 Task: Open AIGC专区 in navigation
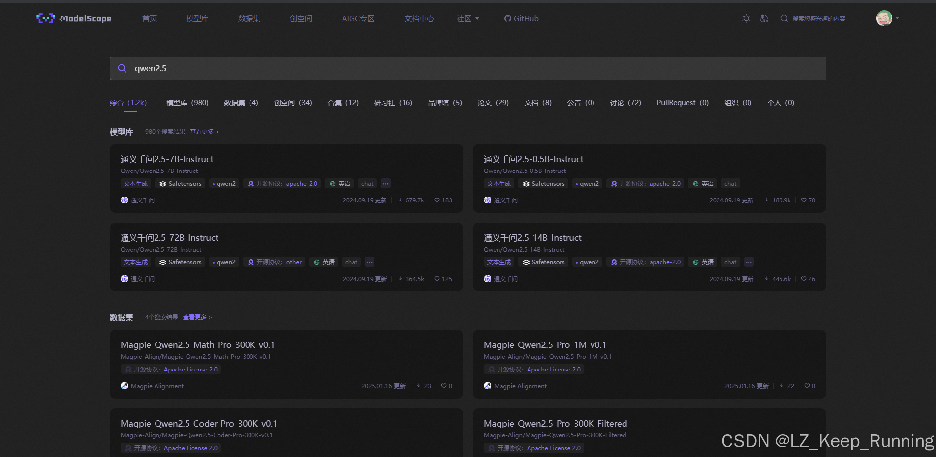[x=358, y=19]
